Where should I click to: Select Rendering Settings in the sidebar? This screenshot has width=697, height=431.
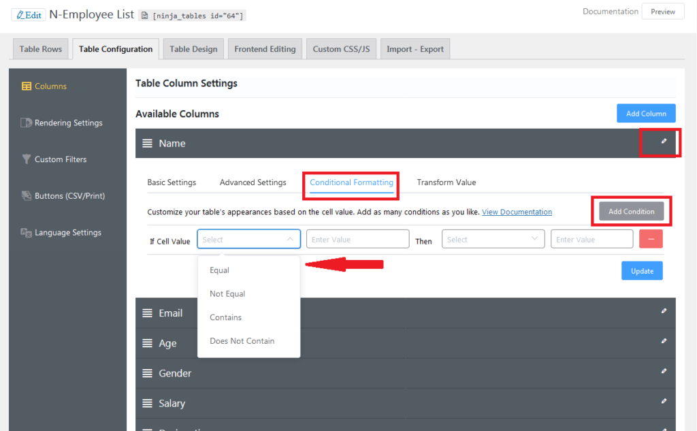pyautogui.click(x=66, y=123)
